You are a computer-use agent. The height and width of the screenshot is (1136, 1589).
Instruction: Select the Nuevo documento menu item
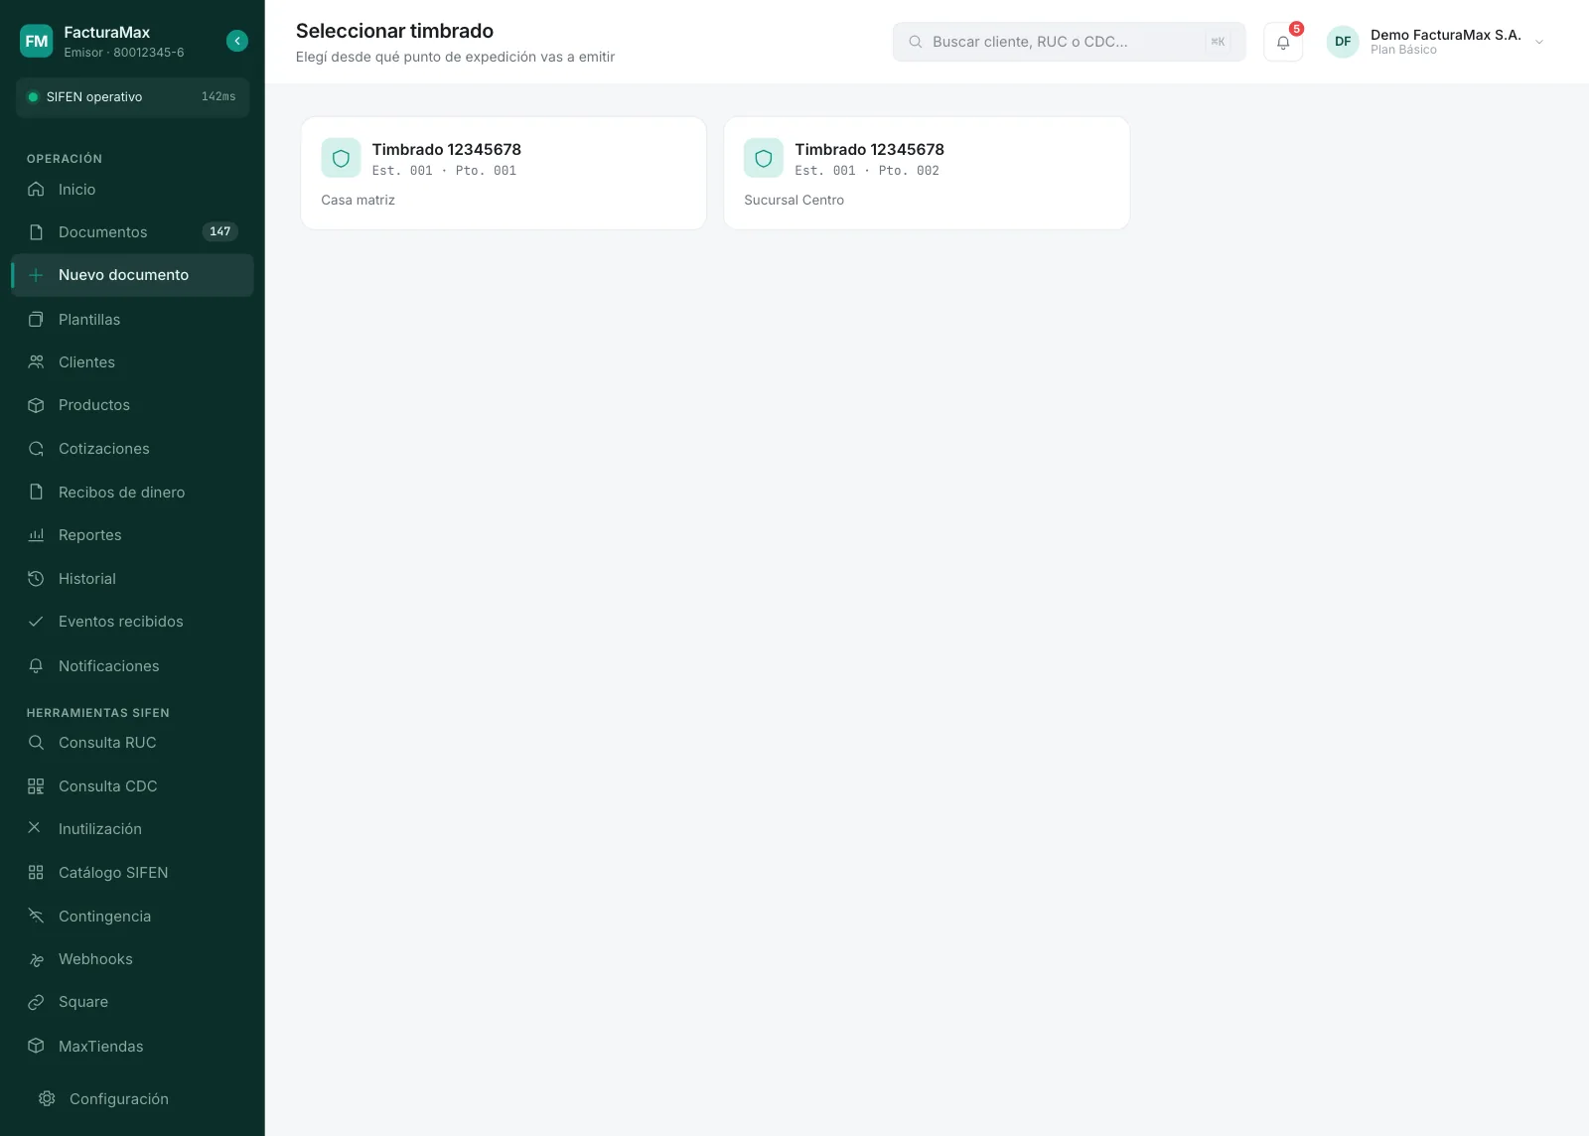click(x=132, y=275)
